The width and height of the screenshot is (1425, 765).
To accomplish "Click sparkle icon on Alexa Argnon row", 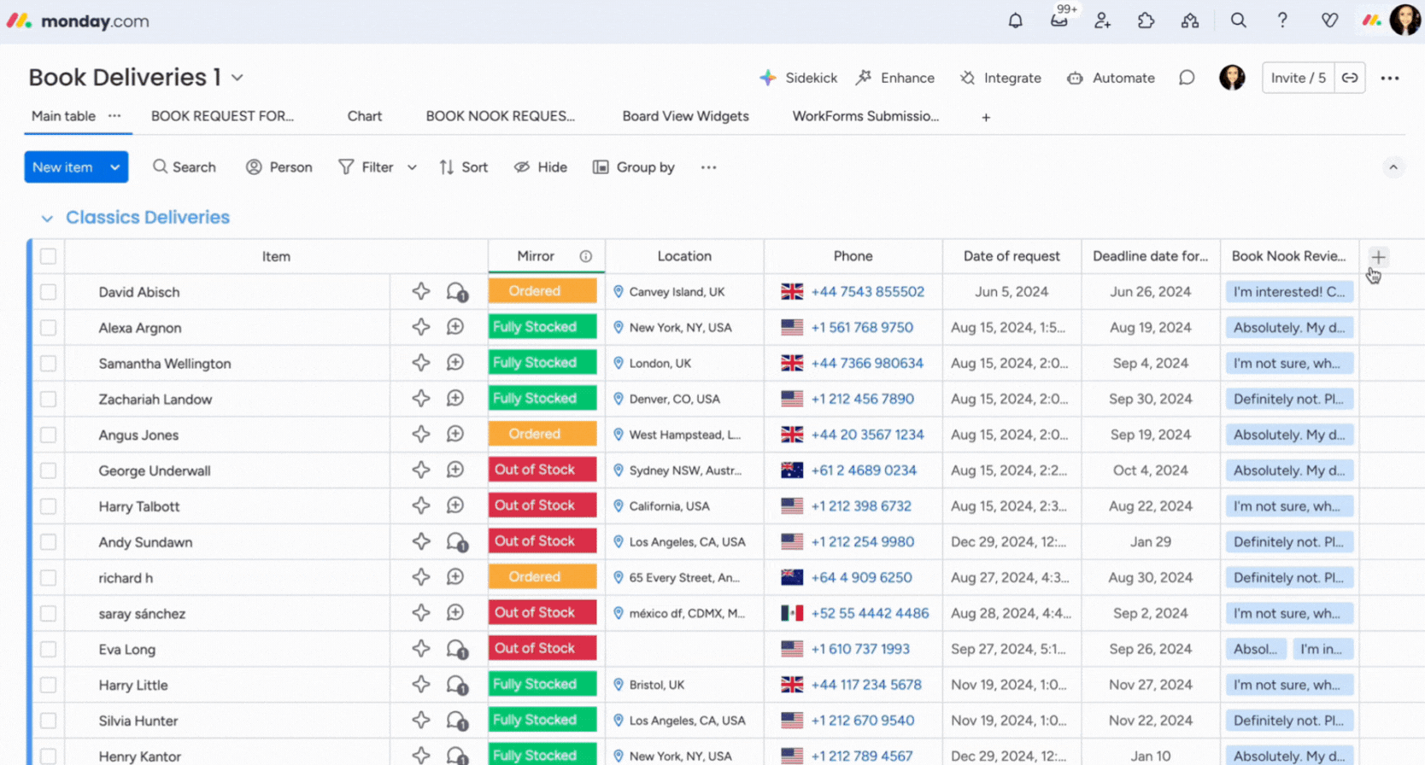I will pyautogui.click(x=421, y=327).
